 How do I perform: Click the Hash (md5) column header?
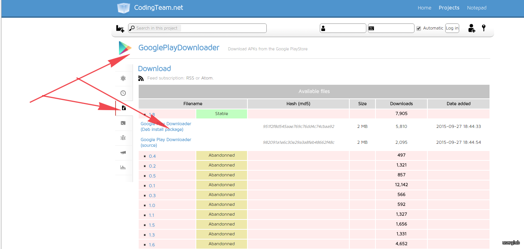(298, 104)
